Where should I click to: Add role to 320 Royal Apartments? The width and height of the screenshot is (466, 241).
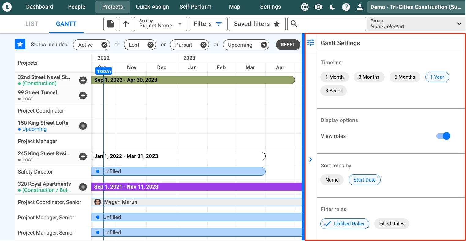(83, 187)
